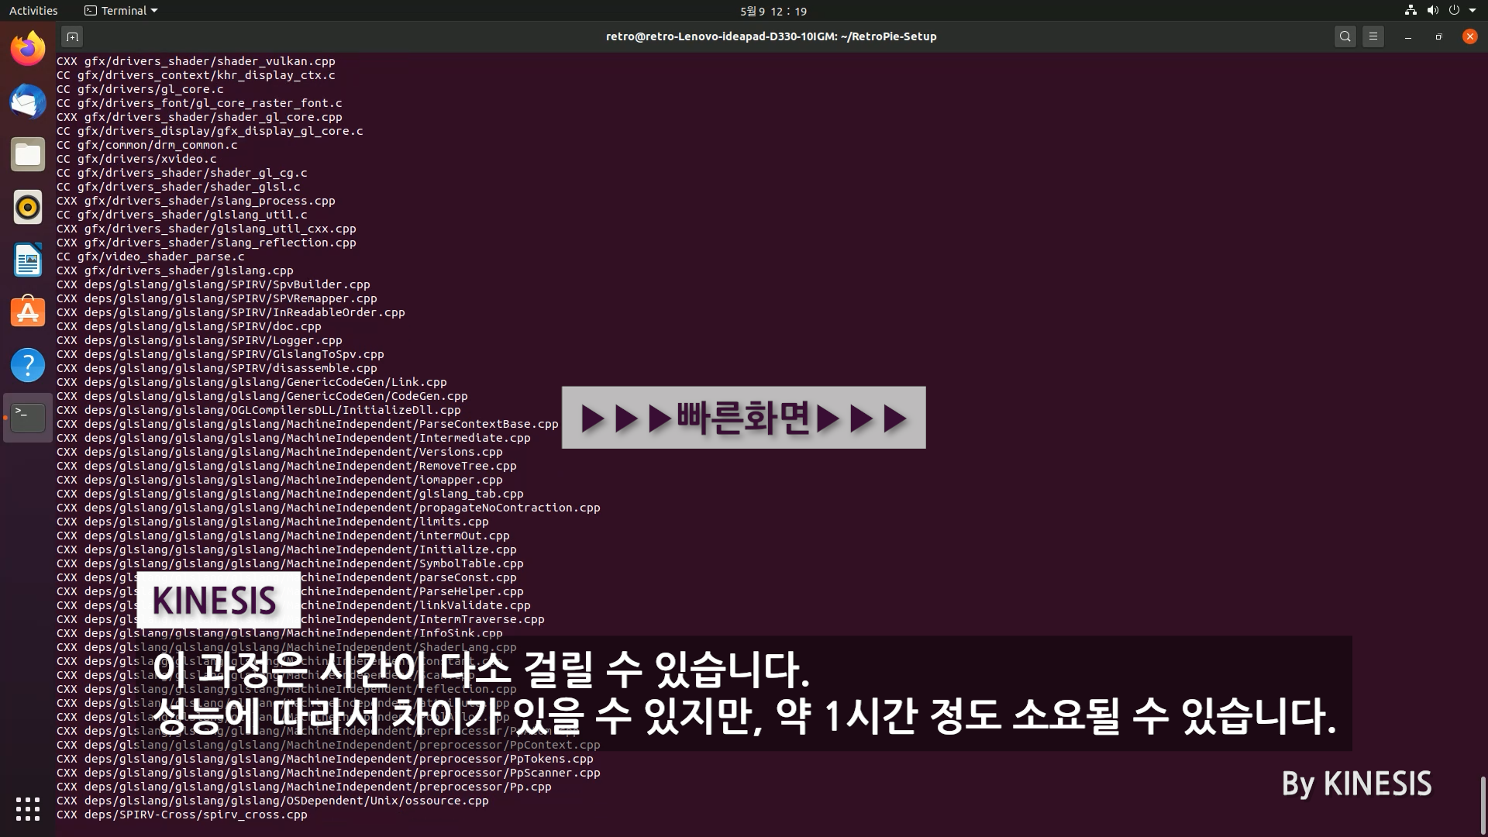Open a new terminal tab
The width and height of the screenshot is (1488, 837).
point(72,36)
